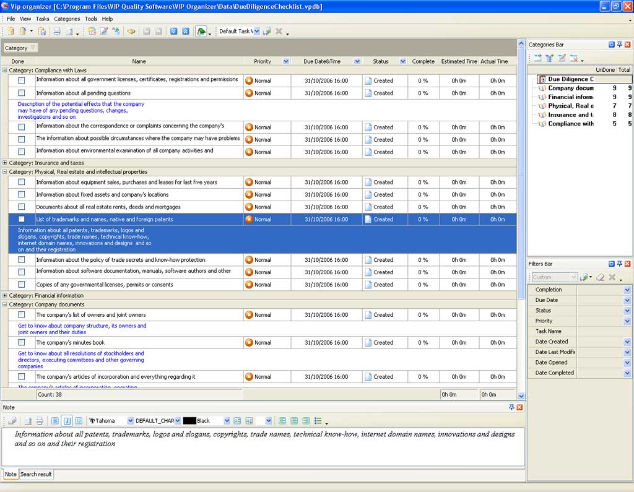This screenshot has width=634, height=492.
Task: Open the Black font color picker
Action: pos(227,421)
